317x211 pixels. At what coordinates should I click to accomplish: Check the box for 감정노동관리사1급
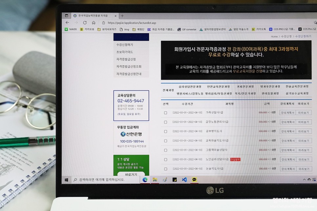tap(166, 122)
